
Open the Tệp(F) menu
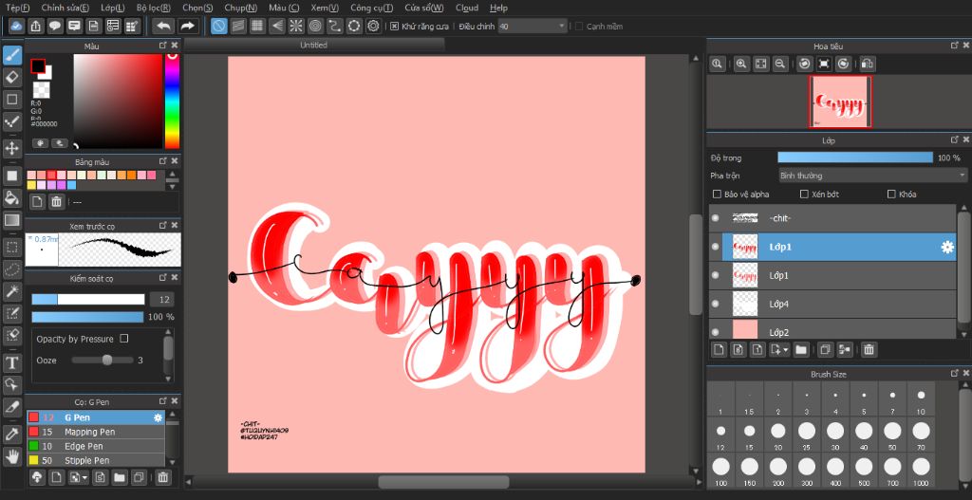18,8
